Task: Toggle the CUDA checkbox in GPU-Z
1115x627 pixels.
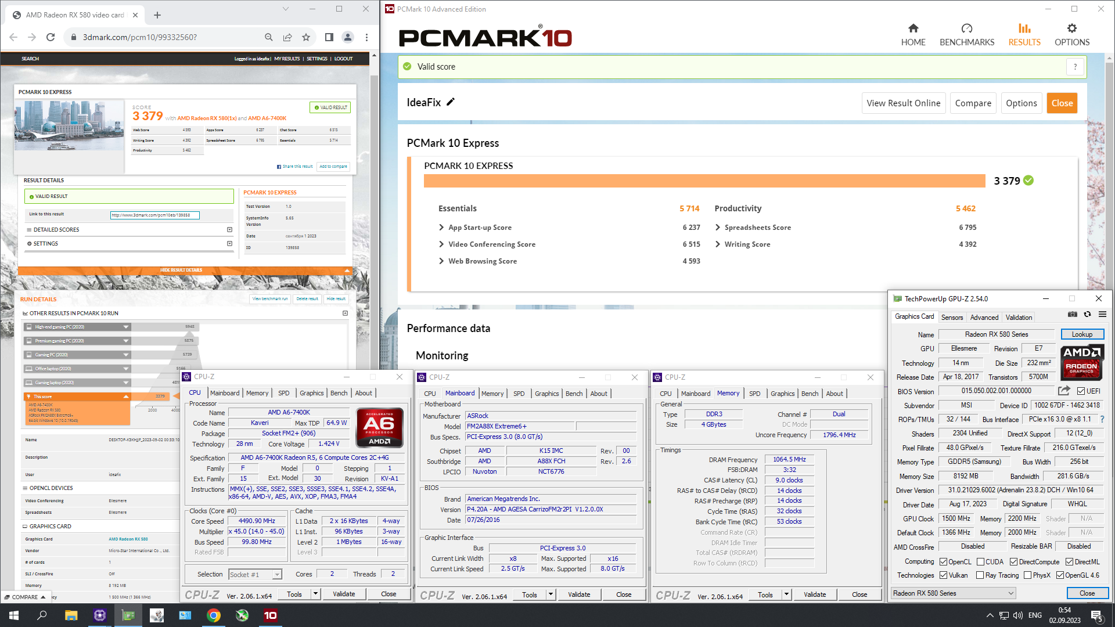Action: coord(980,562)
